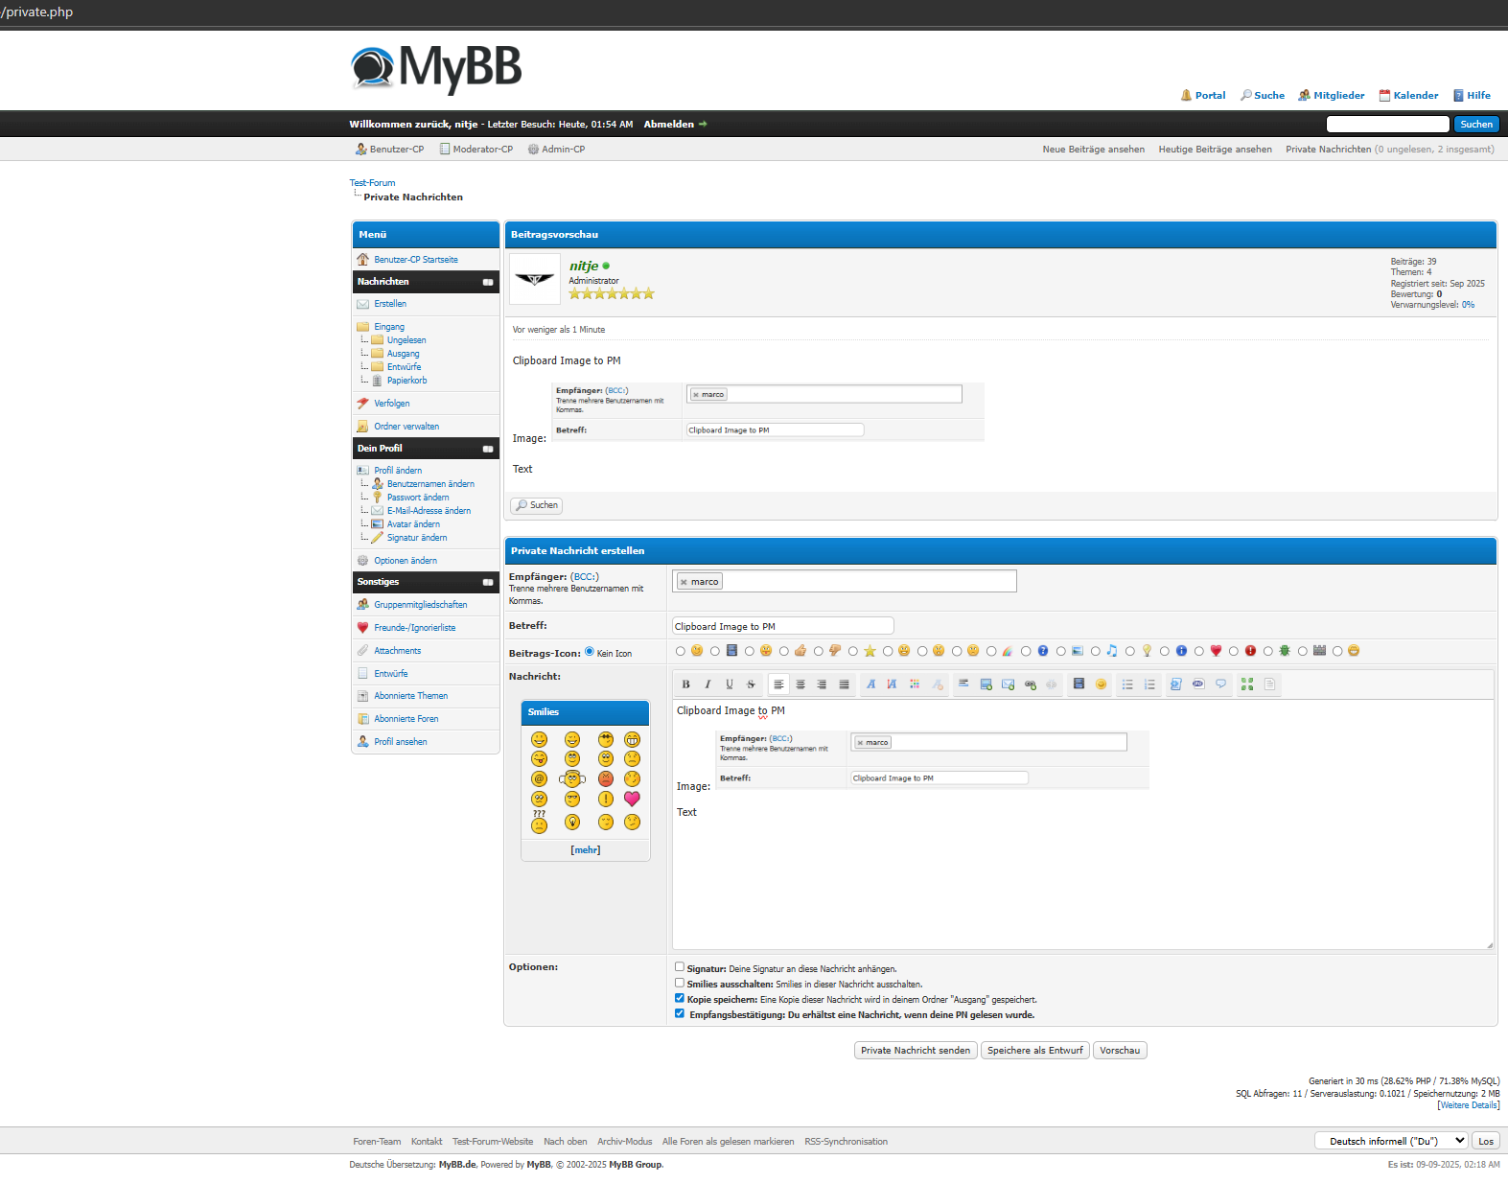Click the insert video icon in toolbar
The width and height of the screenshot is (1508, 1183).
1079,684
